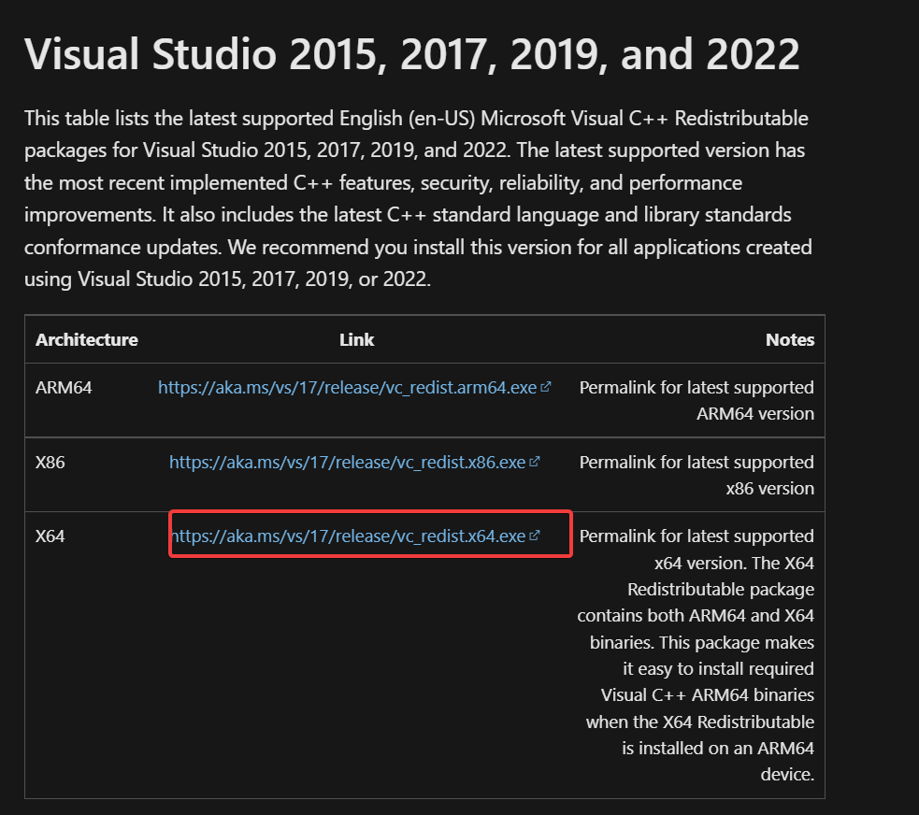Click the page title mentioning Visual Studio versions
The image size is (919, 815).
(x=412, y=53)
